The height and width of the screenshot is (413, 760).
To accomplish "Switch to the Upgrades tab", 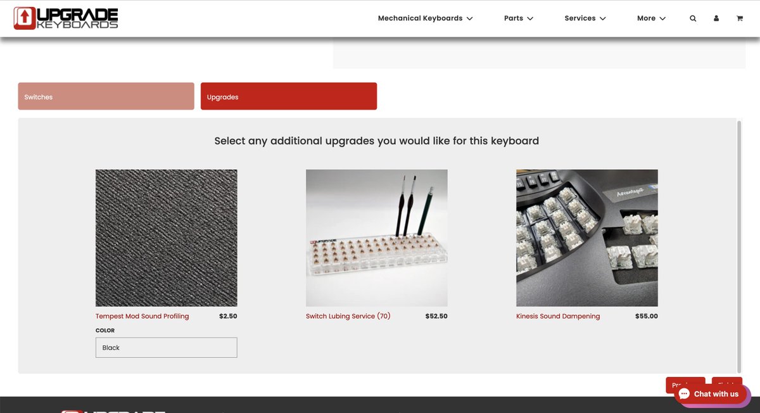I will [289, 96].
